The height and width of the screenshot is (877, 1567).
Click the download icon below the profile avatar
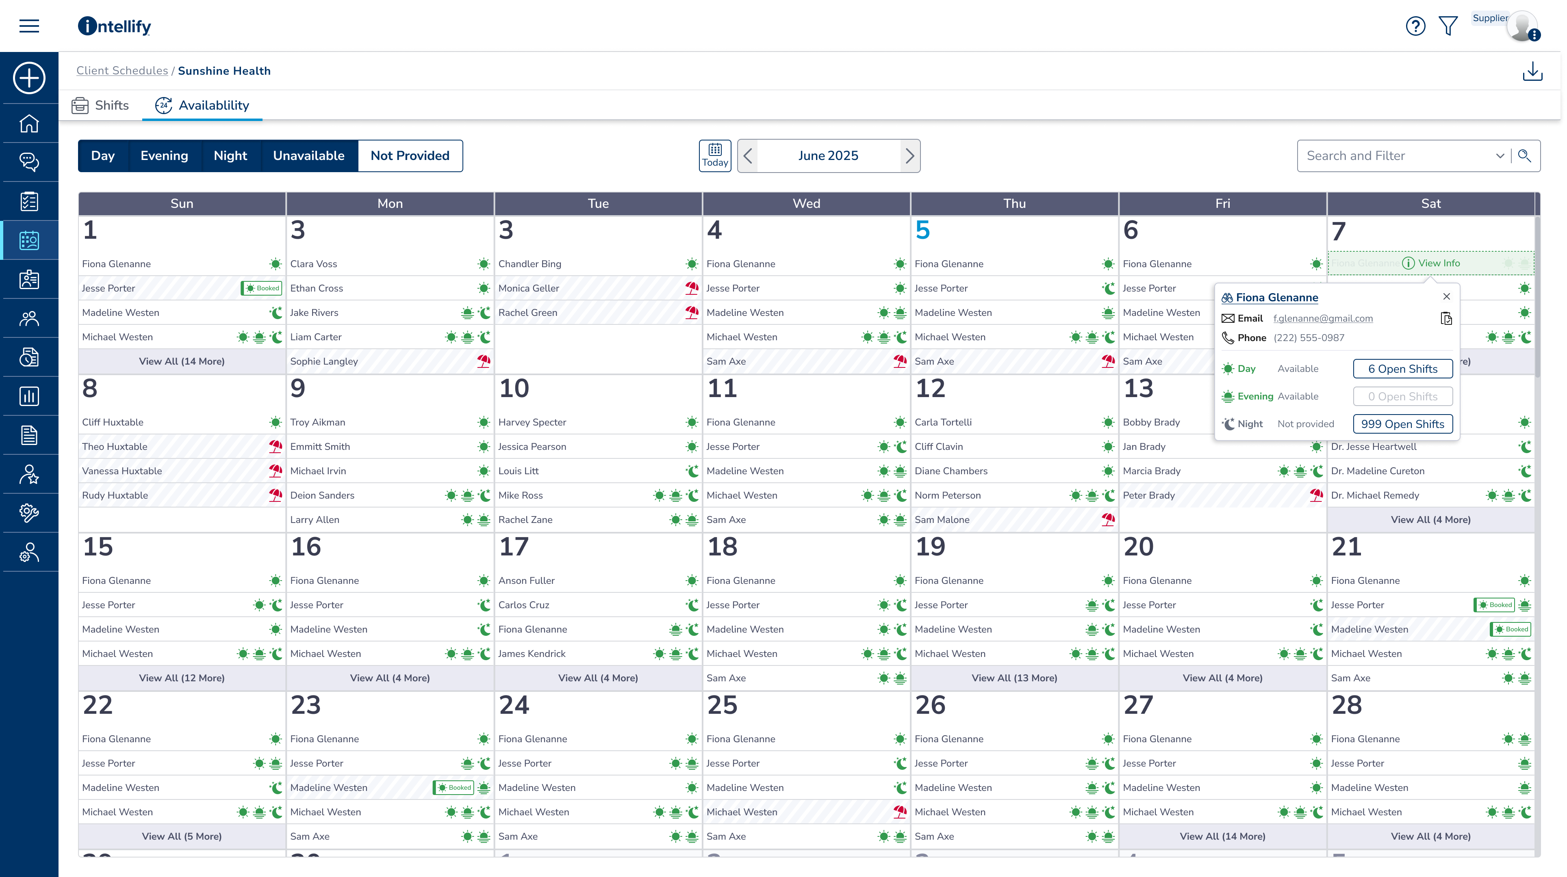1532,72
